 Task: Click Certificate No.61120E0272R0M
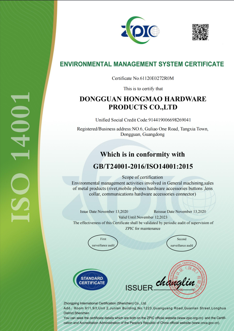click(x=143, y=79)
